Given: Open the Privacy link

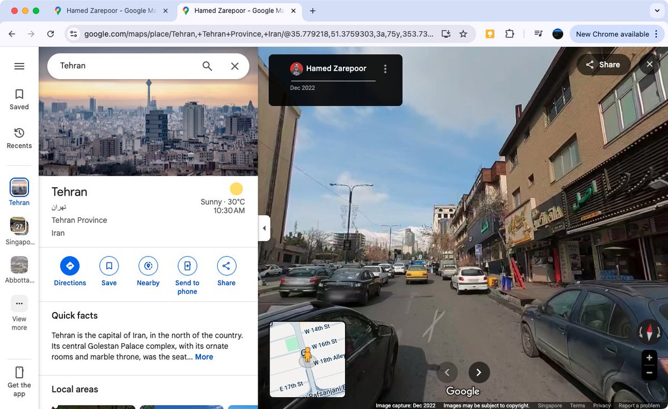Looking at the screenshot, I should pyautogui.click(x=602, y=406).
